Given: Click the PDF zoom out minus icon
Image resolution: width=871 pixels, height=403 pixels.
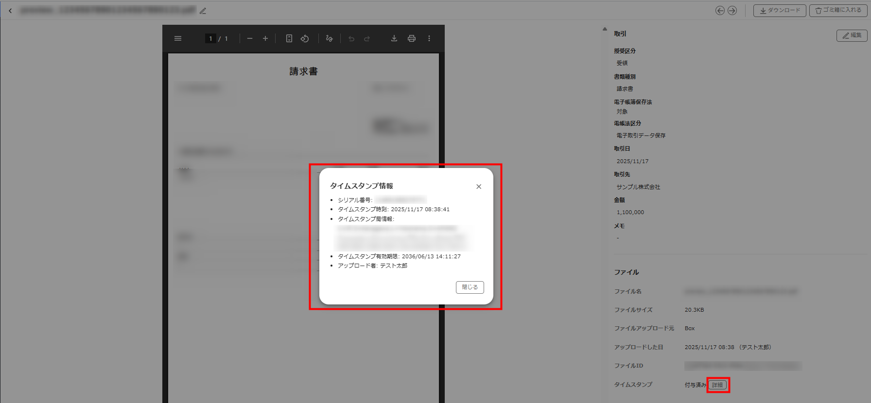Looking at the screenshot, I should (x=250, y=38).
